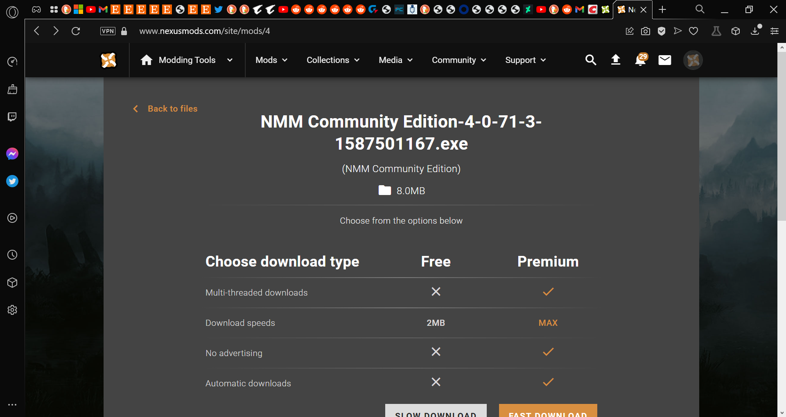Expand the Collections menu
Image resolution: width=786 pixels, height=417 pixels.
point(333,60)
